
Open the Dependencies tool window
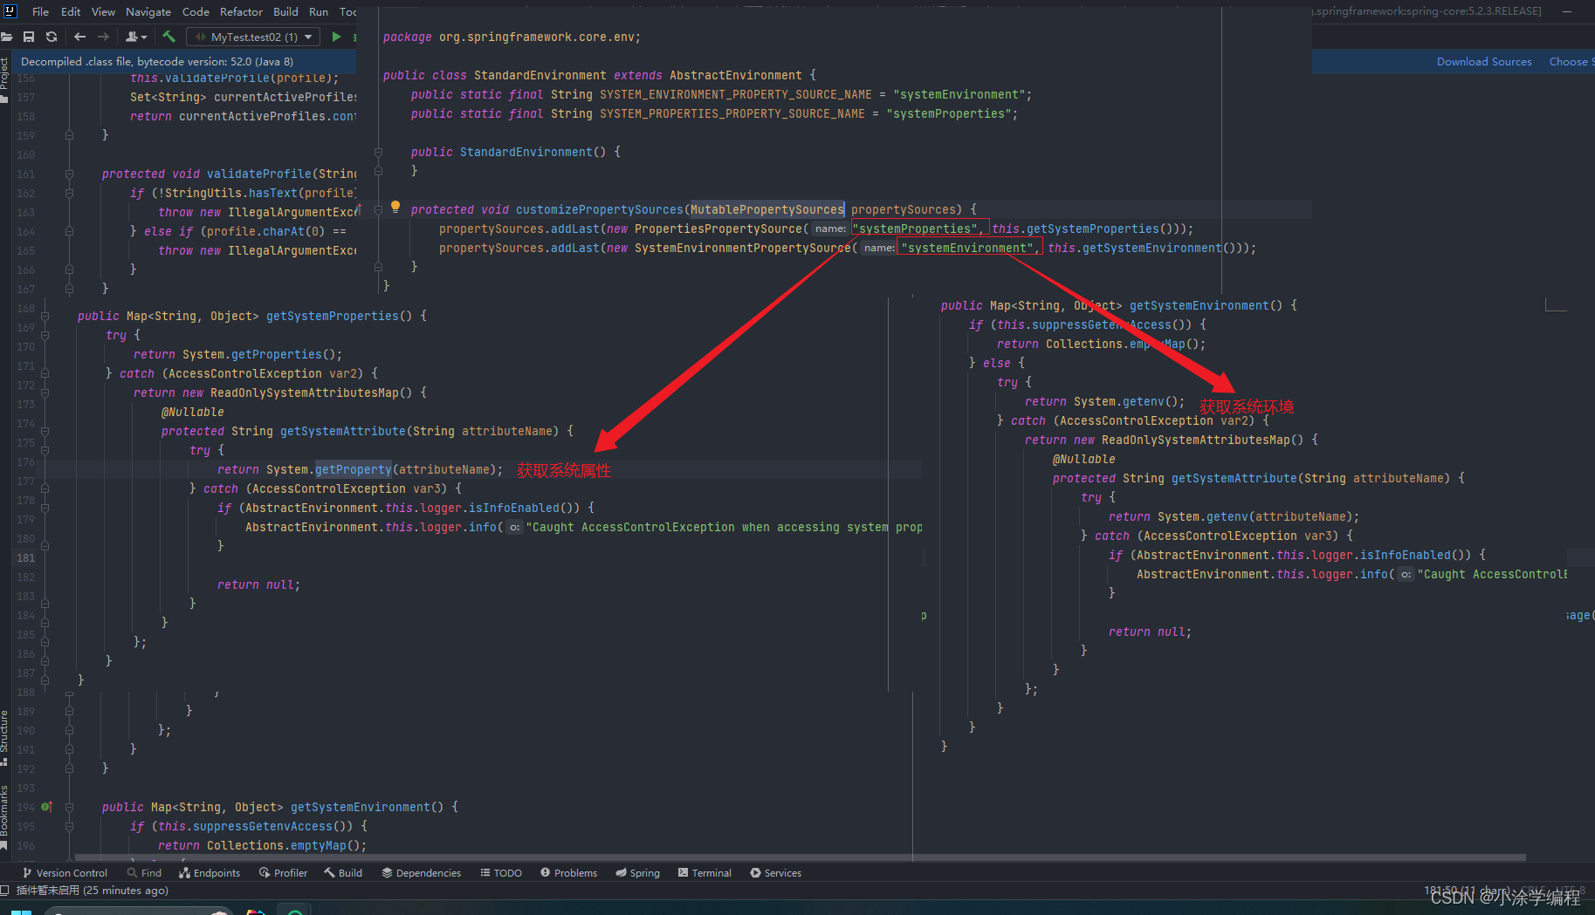(x=421, y=873)
